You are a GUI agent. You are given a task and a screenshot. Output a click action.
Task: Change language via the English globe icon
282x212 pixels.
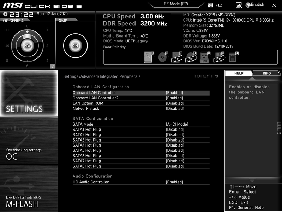tap(255, 5)
